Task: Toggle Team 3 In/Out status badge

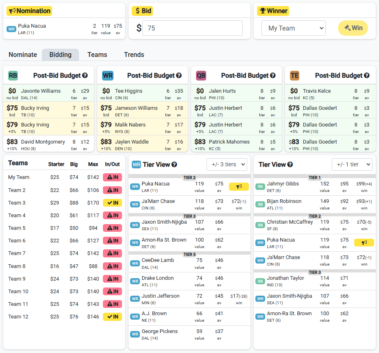Action: (112, 203)
